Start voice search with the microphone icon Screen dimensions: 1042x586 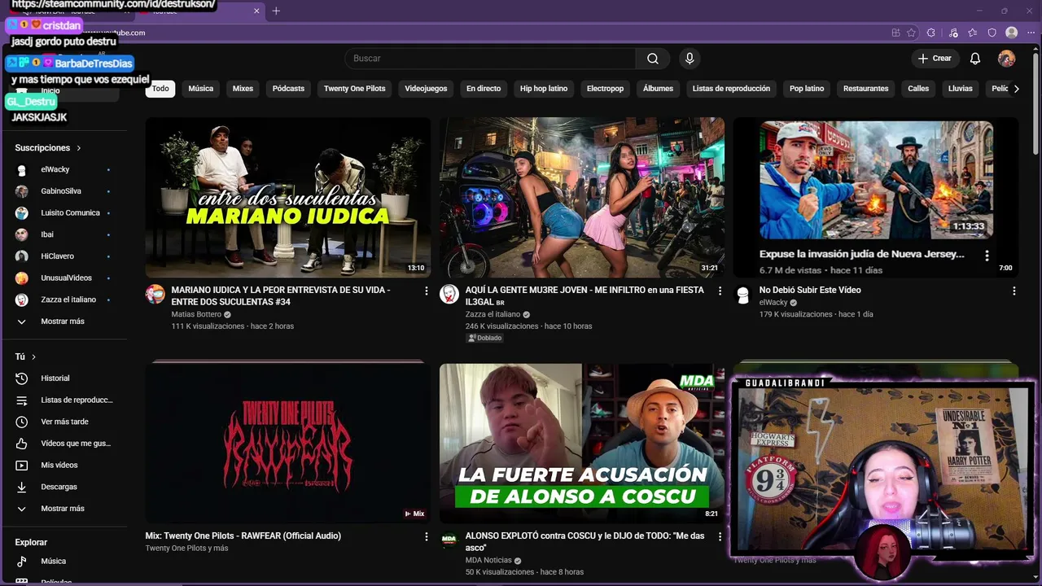(x=690, y=59)
